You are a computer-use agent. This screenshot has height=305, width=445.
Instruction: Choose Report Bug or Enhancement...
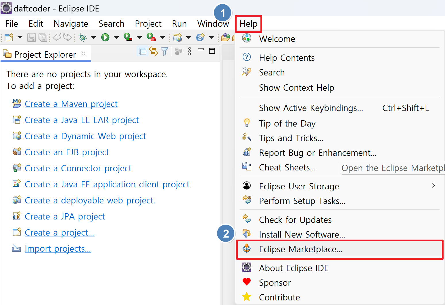pyautogui.click(x=340, y=153)
